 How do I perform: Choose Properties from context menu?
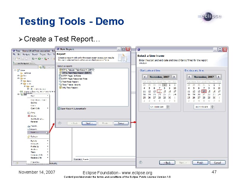coord(35,162)
